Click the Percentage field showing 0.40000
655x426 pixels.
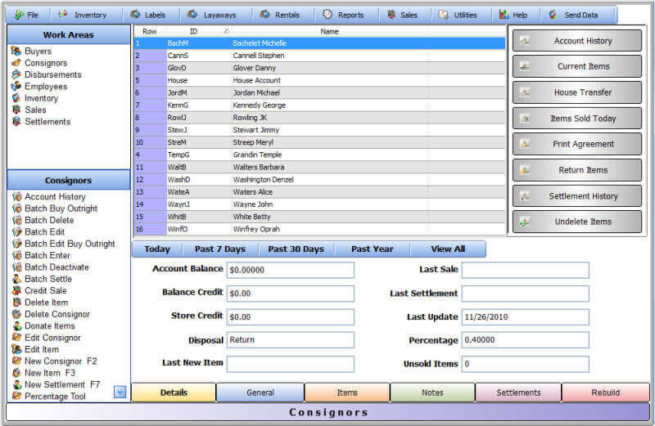coord(526,340)
